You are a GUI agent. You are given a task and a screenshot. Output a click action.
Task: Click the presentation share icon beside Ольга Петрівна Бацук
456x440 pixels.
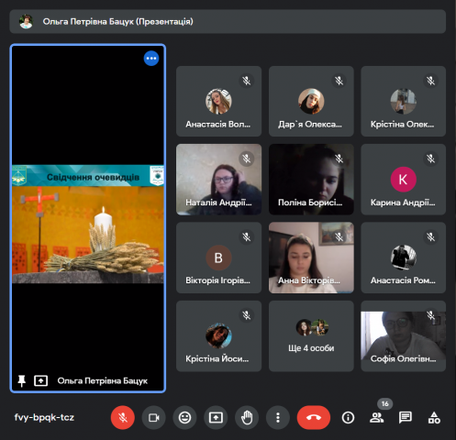coord(41,381)
